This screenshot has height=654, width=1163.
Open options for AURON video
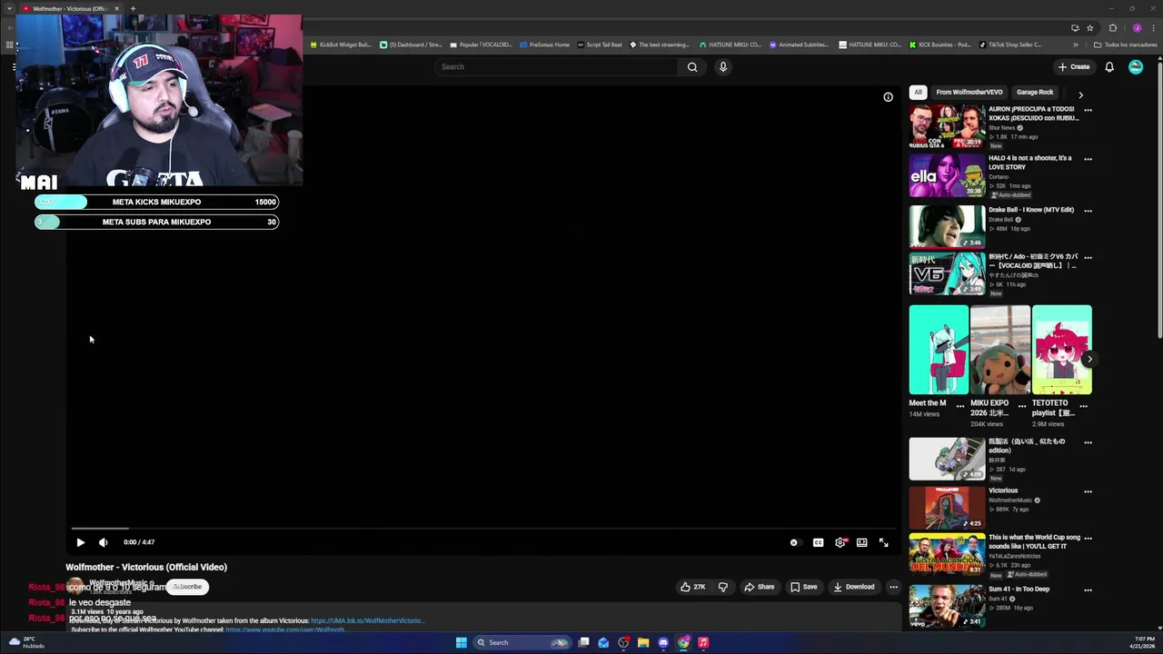tap(1088, 110)
